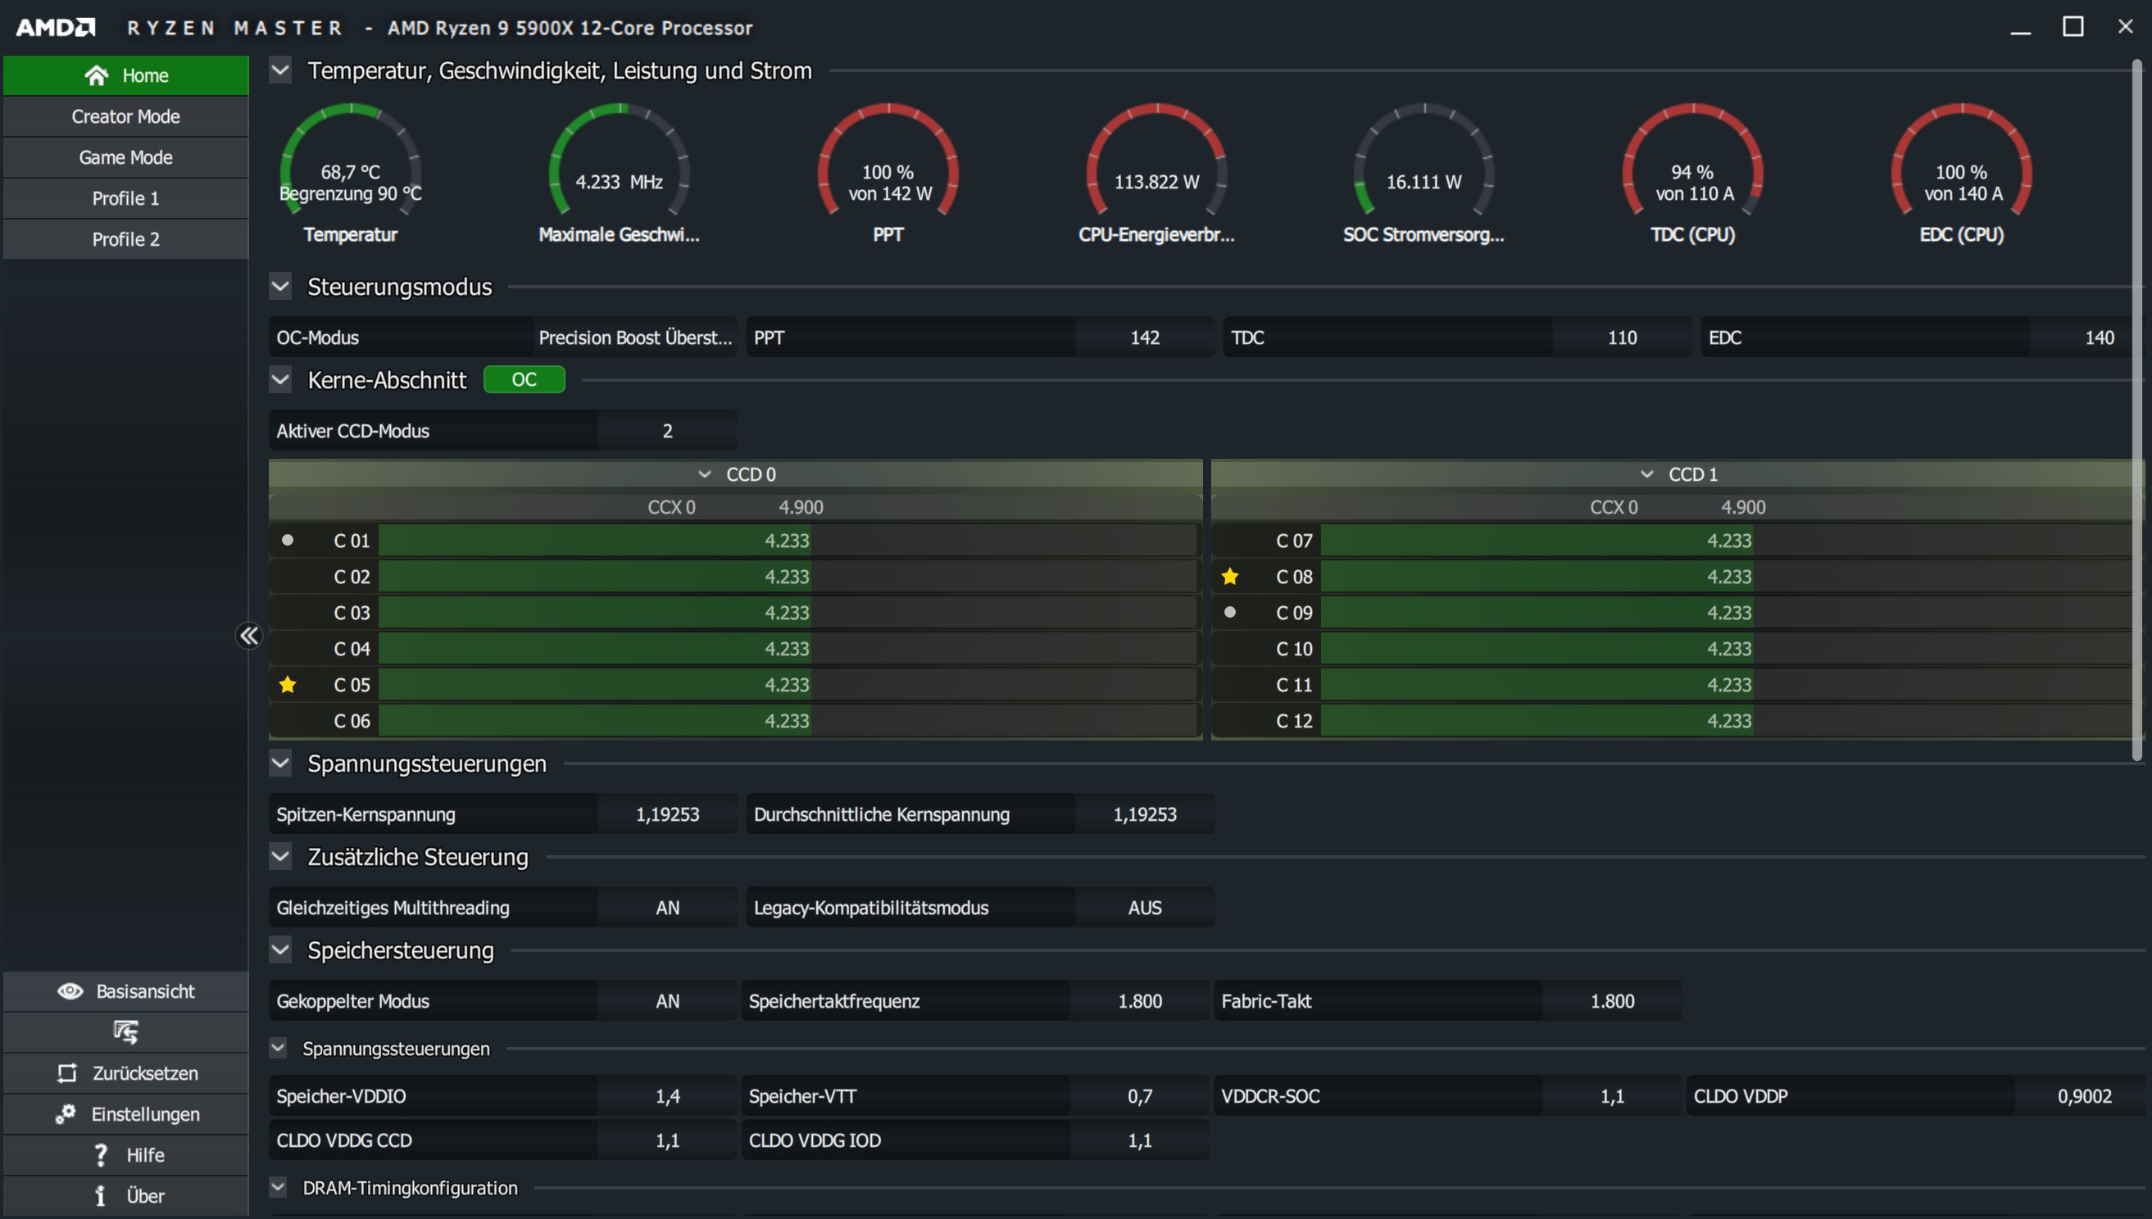Click the Zurücksetzen button
2152x1219 pixels.
tap(125, 1073)
